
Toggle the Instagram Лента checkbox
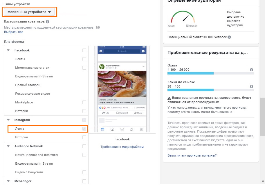[84, 129]
